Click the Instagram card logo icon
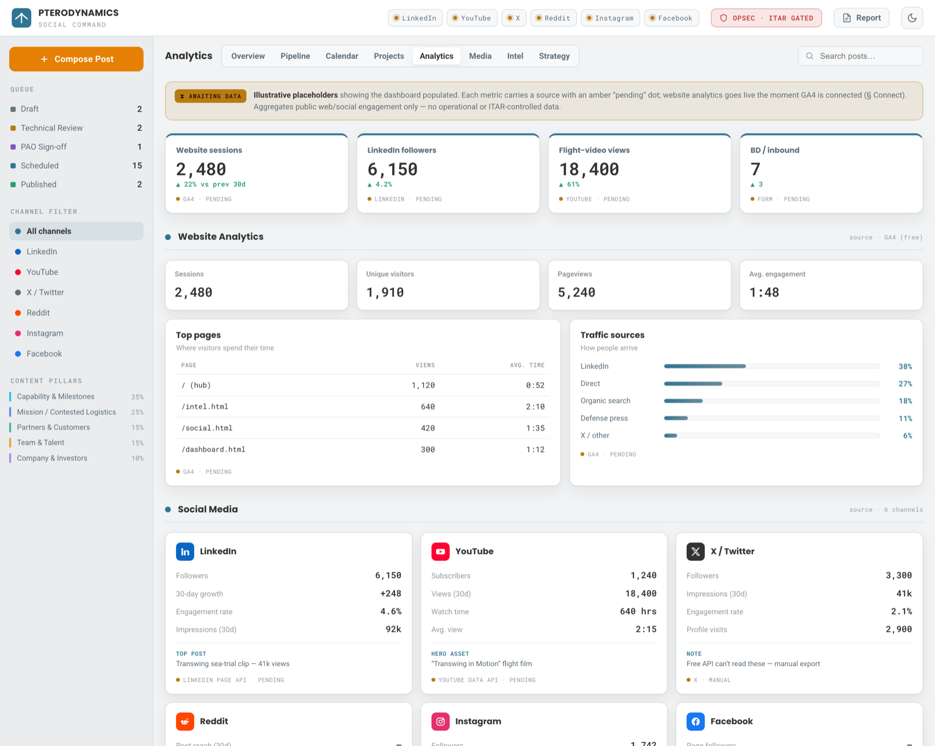Viewport: 935px width, 746px height. [x=440, y=721]
